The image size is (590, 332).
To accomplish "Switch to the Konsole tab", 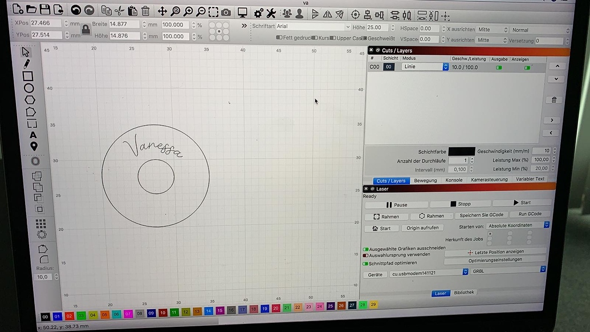I will pos(454,180).
